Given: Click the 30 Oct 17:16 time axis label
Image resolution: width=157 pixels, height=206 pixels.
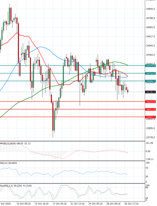Looking at the screenshot, I should pyautogui.click(x=131, y=203).
